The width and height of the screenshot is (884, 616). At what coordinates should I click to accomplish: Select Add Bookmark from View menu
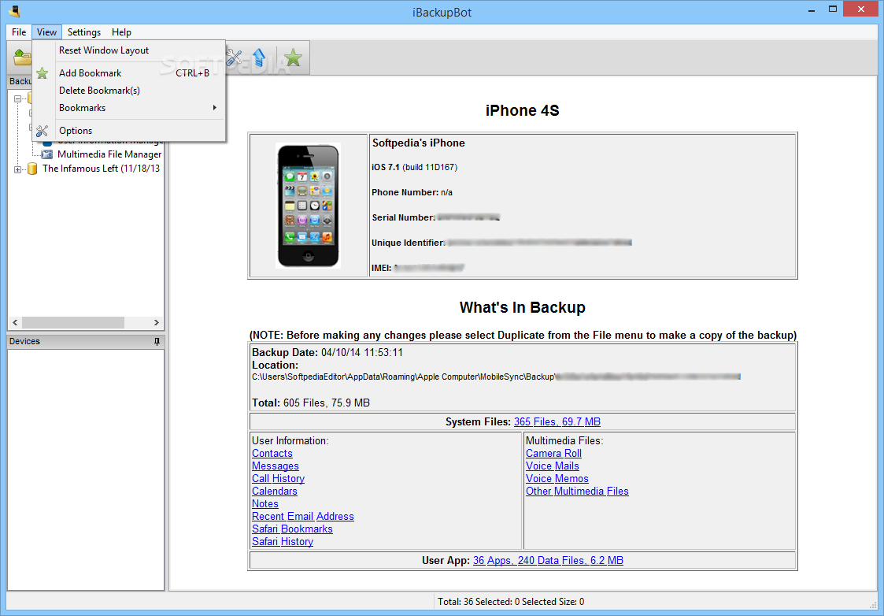click(129, 73)
